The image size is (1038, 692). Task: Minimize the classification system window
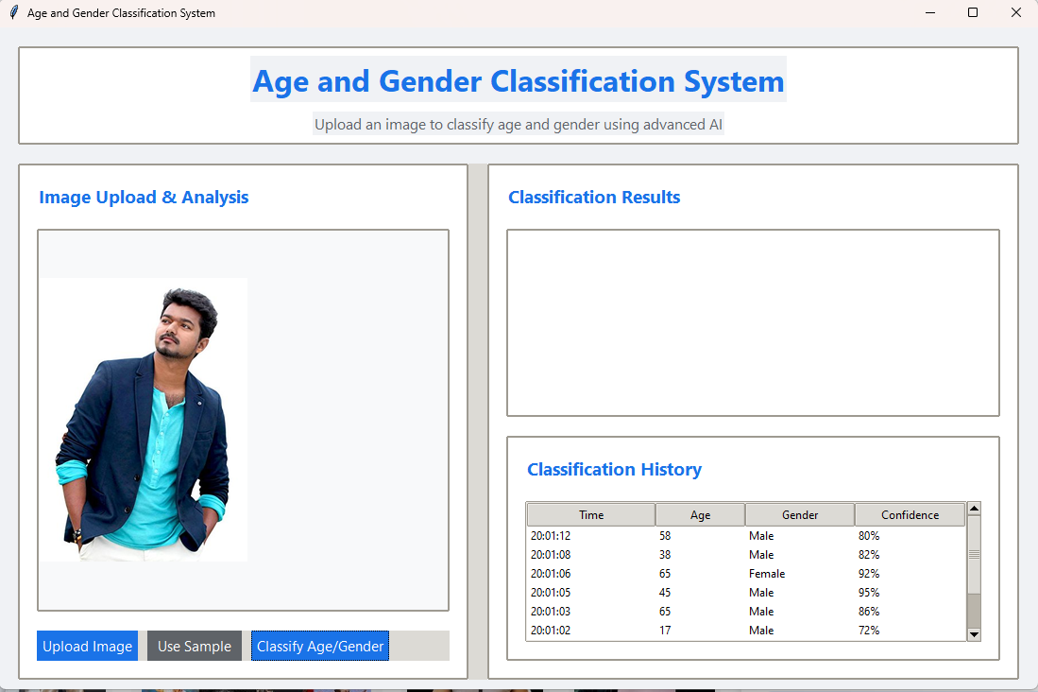pos(929,13)
